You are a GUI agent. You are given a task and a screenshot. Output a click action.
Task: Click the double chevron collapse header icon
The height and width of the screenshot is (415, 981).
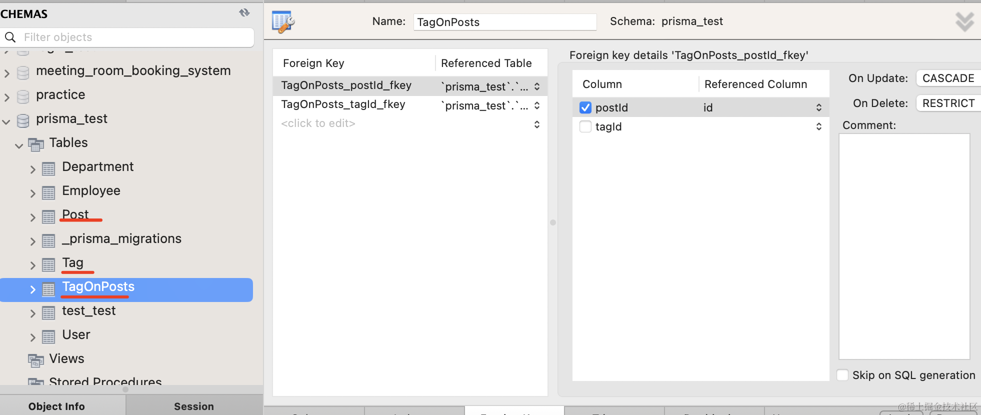pyautogui.click(x=964, y=22)
